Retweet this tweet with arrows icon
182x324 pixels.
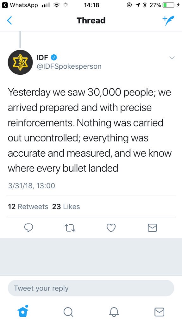pyautogui.click(x=70, y=228)
